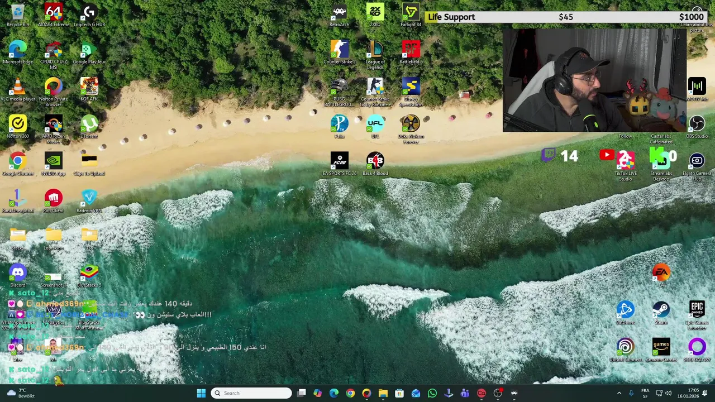Image resolution: width=715 pixels, height=402 pixels.
Task: Launch the 2XKO game icon
Action: [x=375, y=16]
